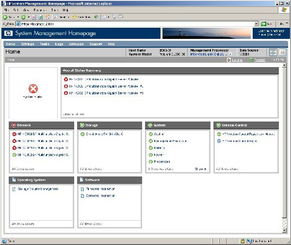Screen dimensions: 291x245
Task: Open the Smart Array link under Storage
Action: coord(104,134)
